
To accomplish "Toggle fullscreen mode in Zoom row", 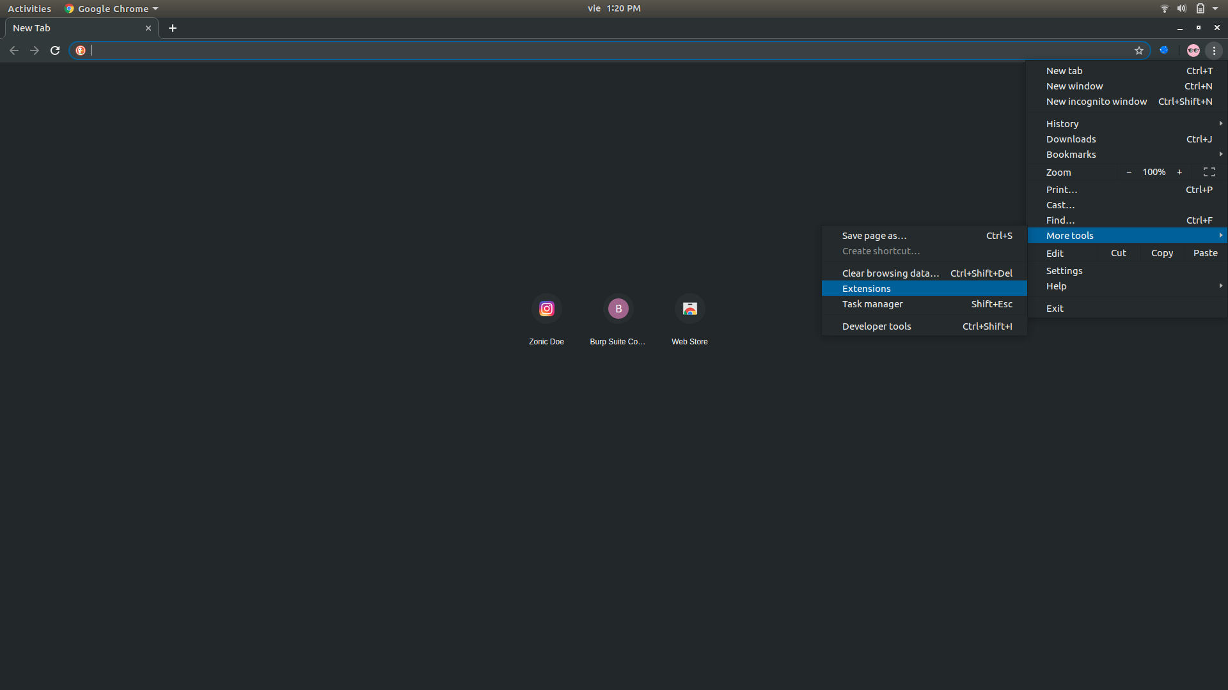I will click(1209, 172).
